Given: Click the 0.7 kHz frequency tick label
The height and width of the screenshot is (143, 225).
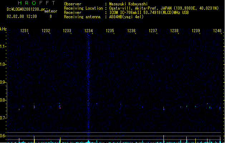Looking at the screenshot, I should [x=3, y=118].
